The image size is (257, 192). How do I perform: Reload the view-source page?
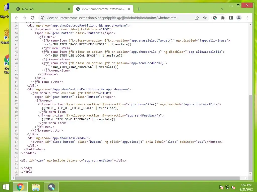pos(33,18)
